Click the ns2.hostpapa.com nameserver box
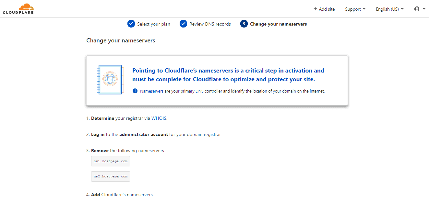The width and height of the screenshot is (429, 202). 111,176
